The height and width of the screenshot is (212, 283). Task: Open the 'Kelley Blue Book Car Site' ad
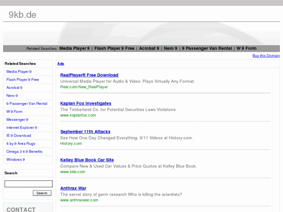coord(87,160)
